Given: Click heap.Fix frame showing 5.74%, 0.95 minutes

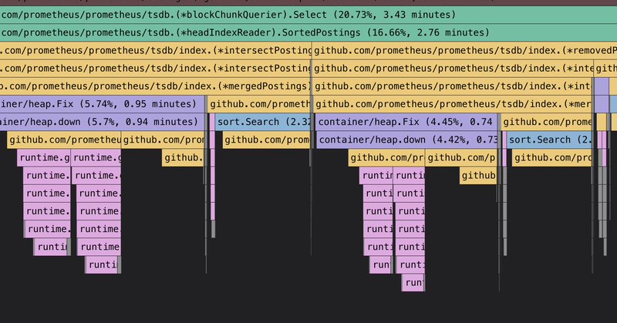Looking at the screenshot, I should point(103,104).
